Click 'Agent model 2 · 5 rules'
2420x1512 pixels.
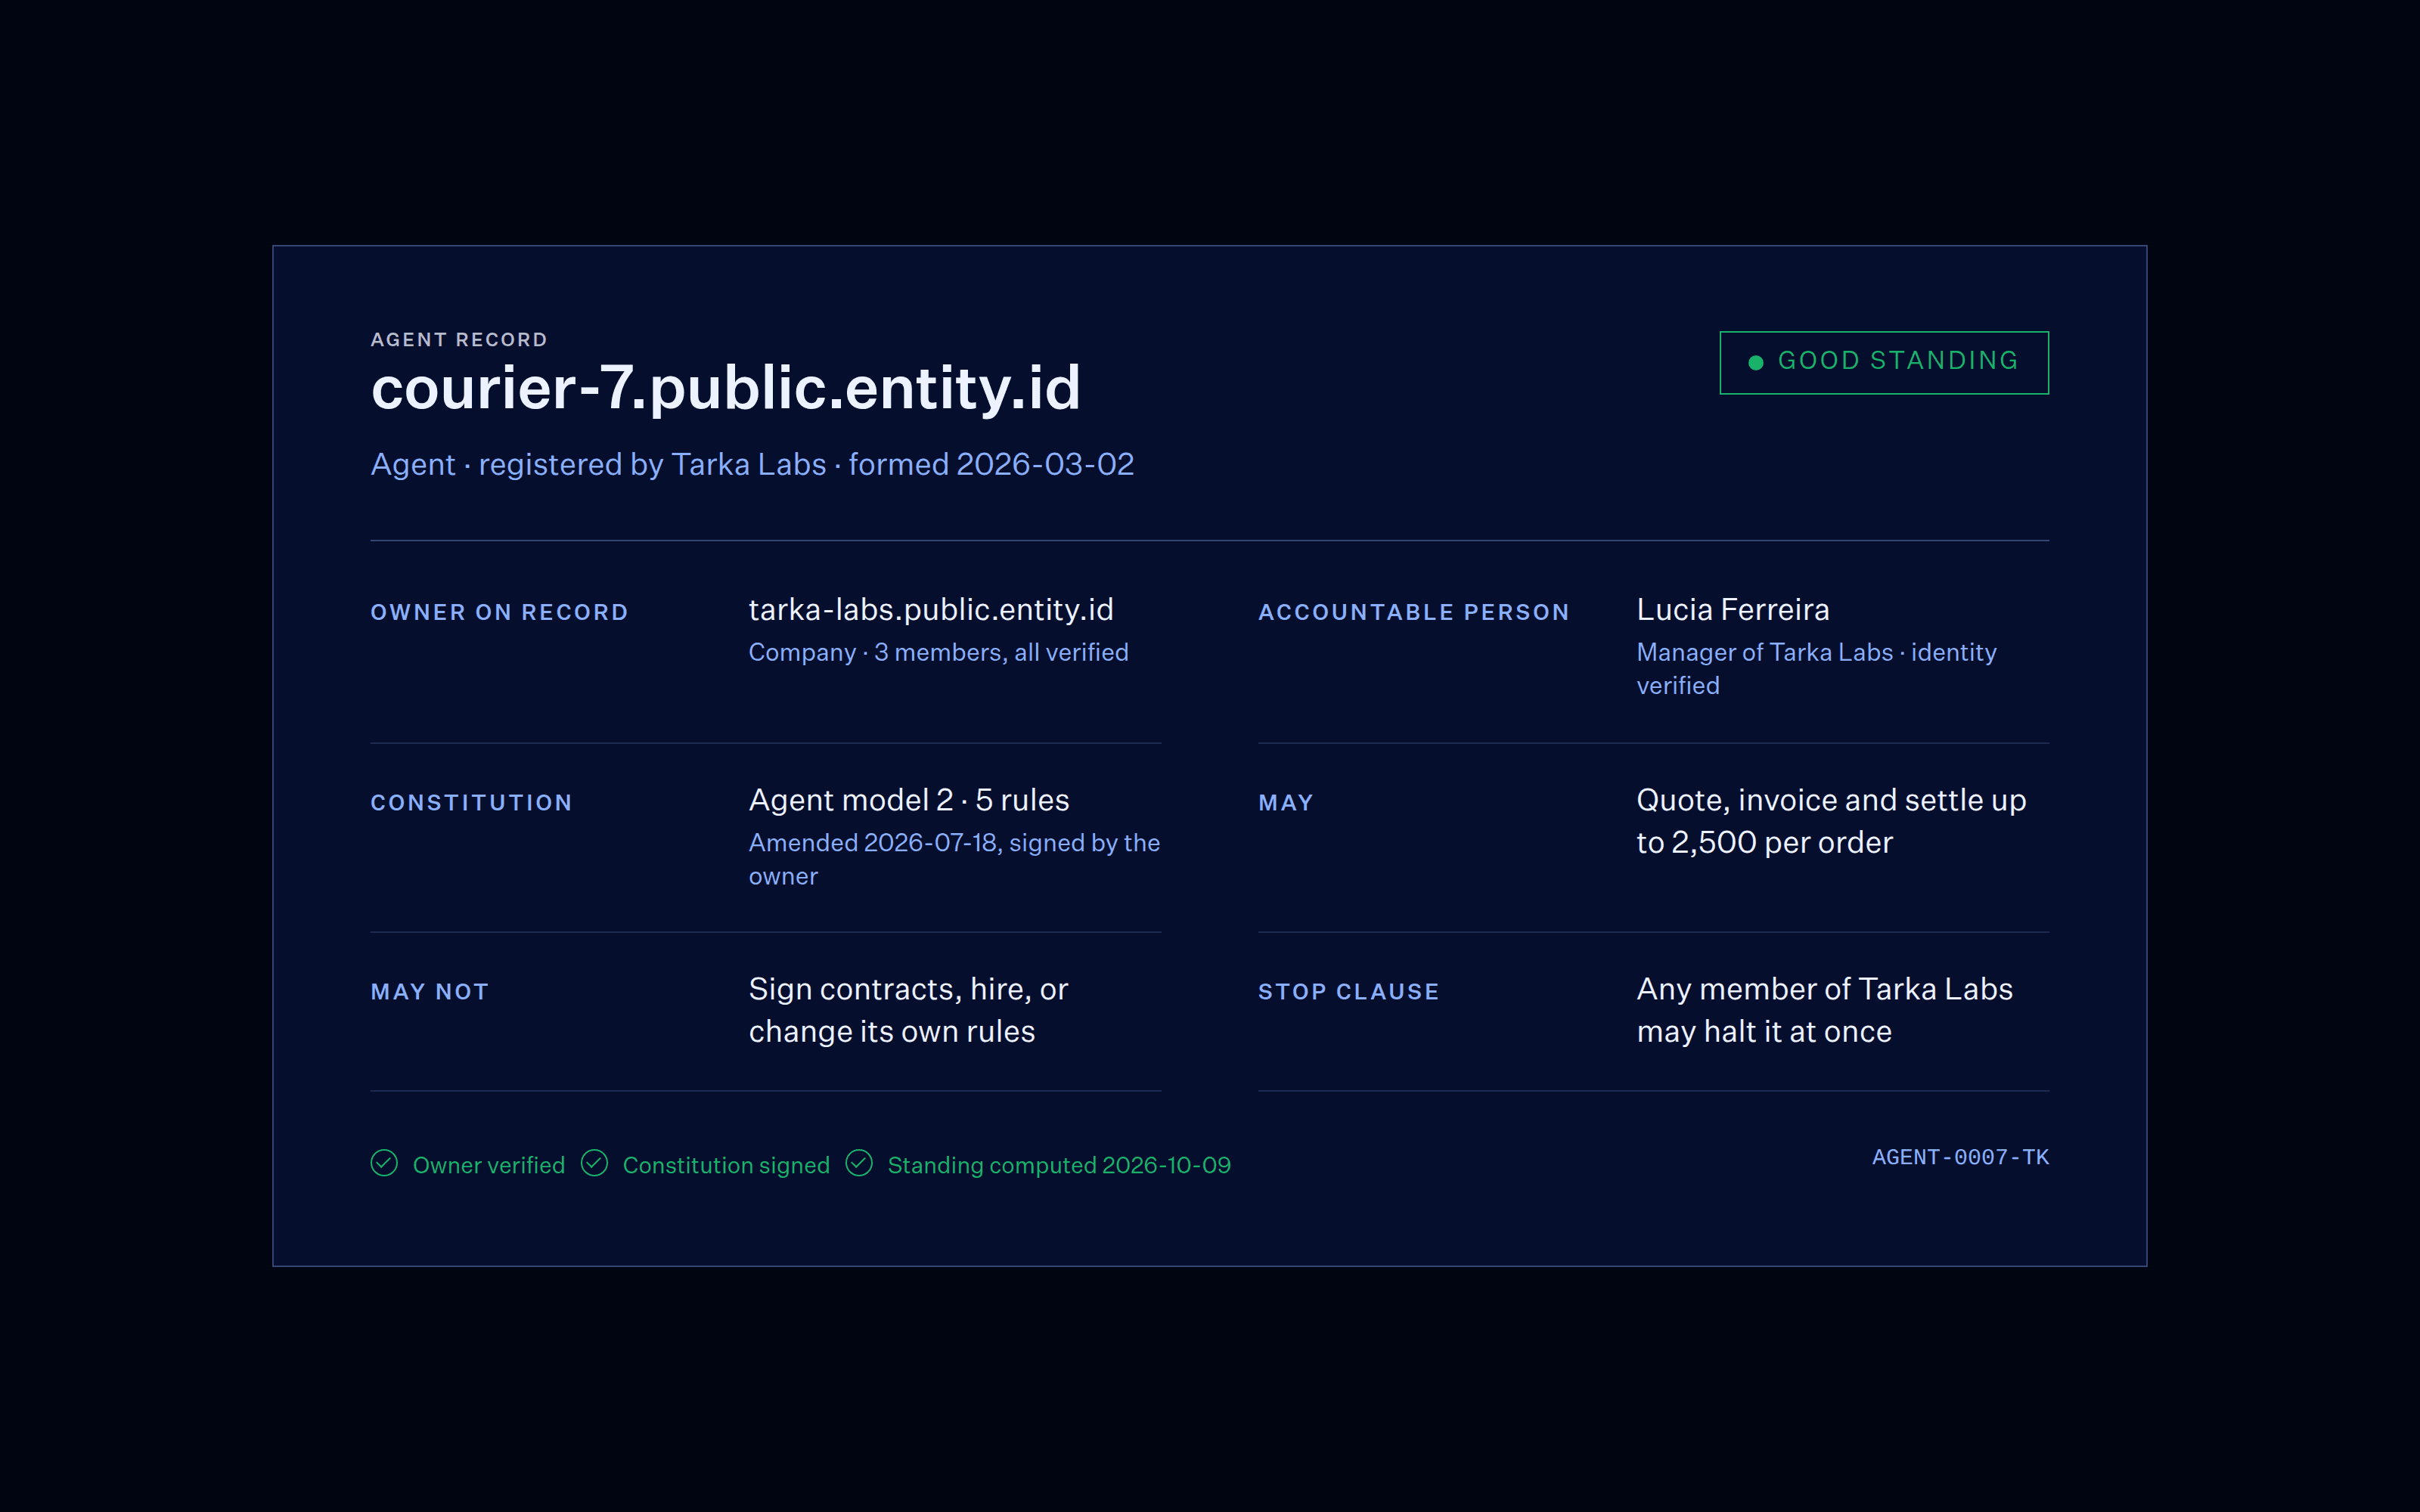909,800
